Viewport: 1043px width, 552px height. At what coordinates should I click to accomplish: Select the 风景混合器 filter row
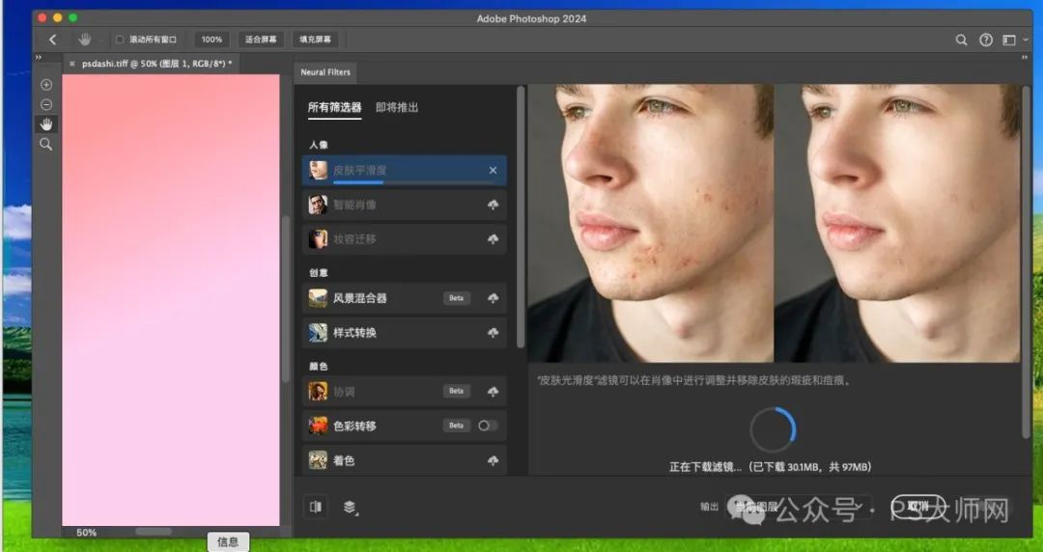(405, 298)
